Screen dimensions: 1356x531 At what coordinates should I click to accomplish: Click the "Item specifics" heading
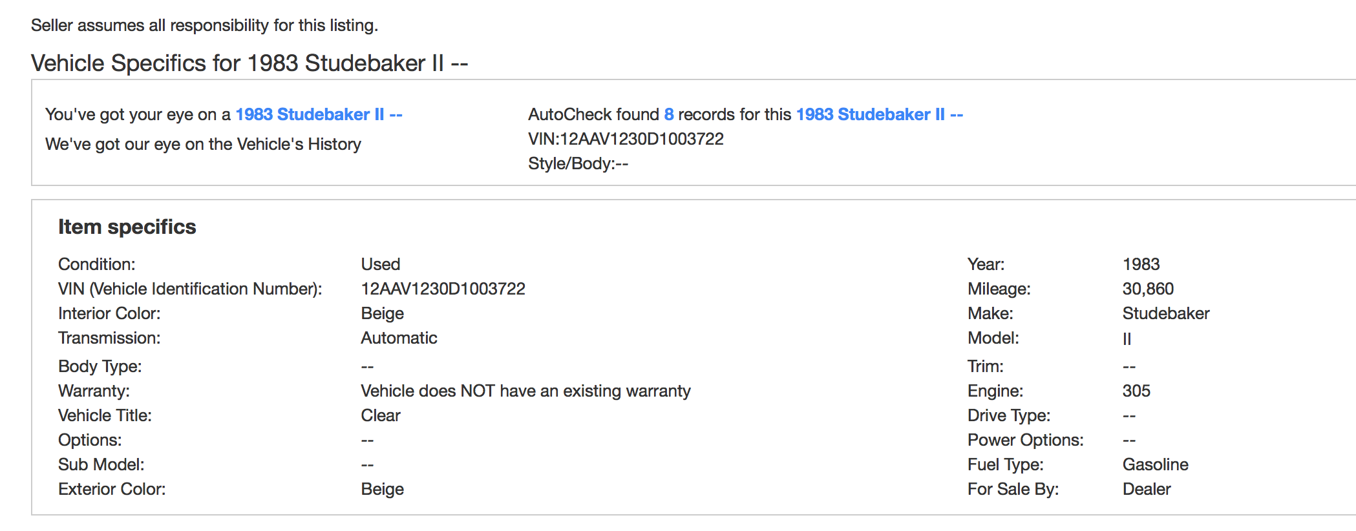[127, 227]
